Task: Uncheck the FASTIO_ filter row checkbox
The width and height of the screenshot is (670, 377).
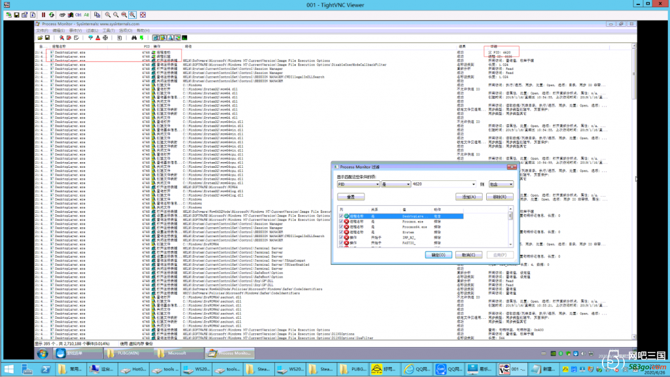Action: coord(341,243)
